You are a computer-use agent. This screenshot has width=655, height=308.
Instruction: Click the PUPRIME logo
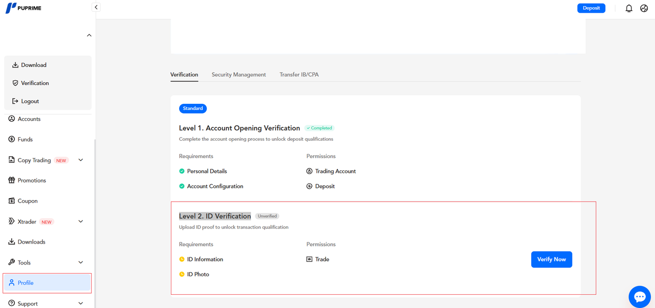coord(24,8)
